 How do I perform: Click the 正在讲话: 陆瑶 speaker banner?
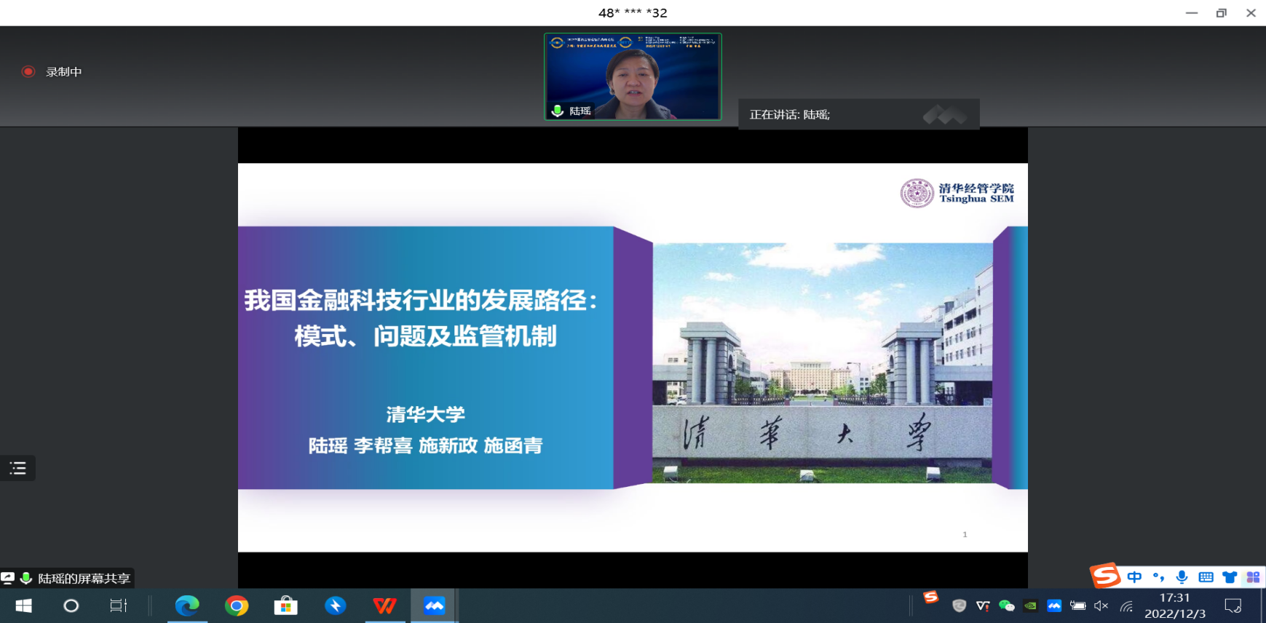(x=859, y=114)
